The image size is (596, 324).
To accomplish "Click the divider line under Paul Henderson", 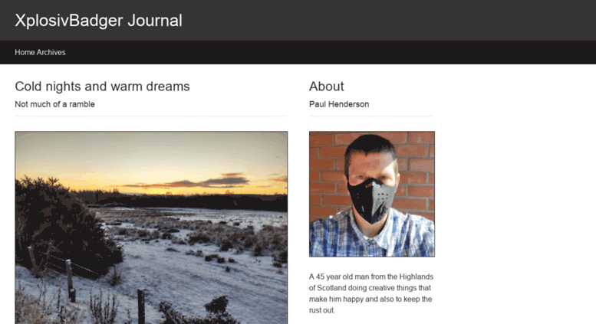I will (371, 116).
